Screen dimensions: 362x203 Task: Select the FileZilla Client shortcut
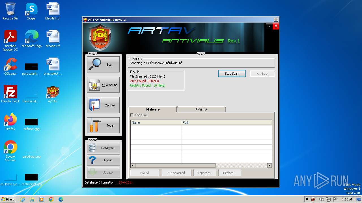pyautogui.click(x=10, y=94)
